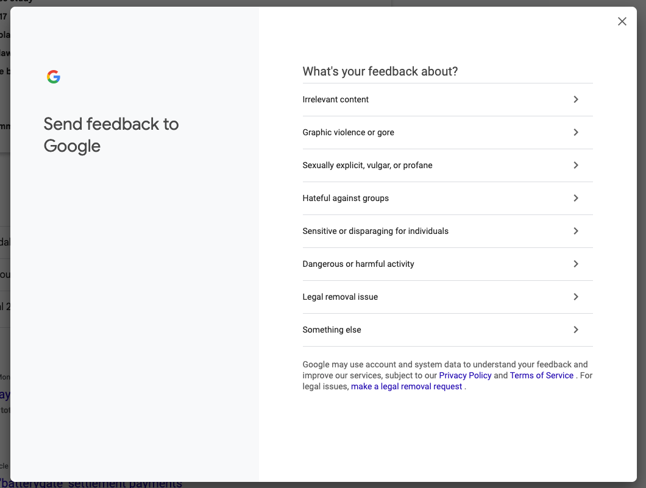Choose Sensitive or disparaging for individuals text
The width and height of the screenshot is (646, 488).
pos(375,231)
